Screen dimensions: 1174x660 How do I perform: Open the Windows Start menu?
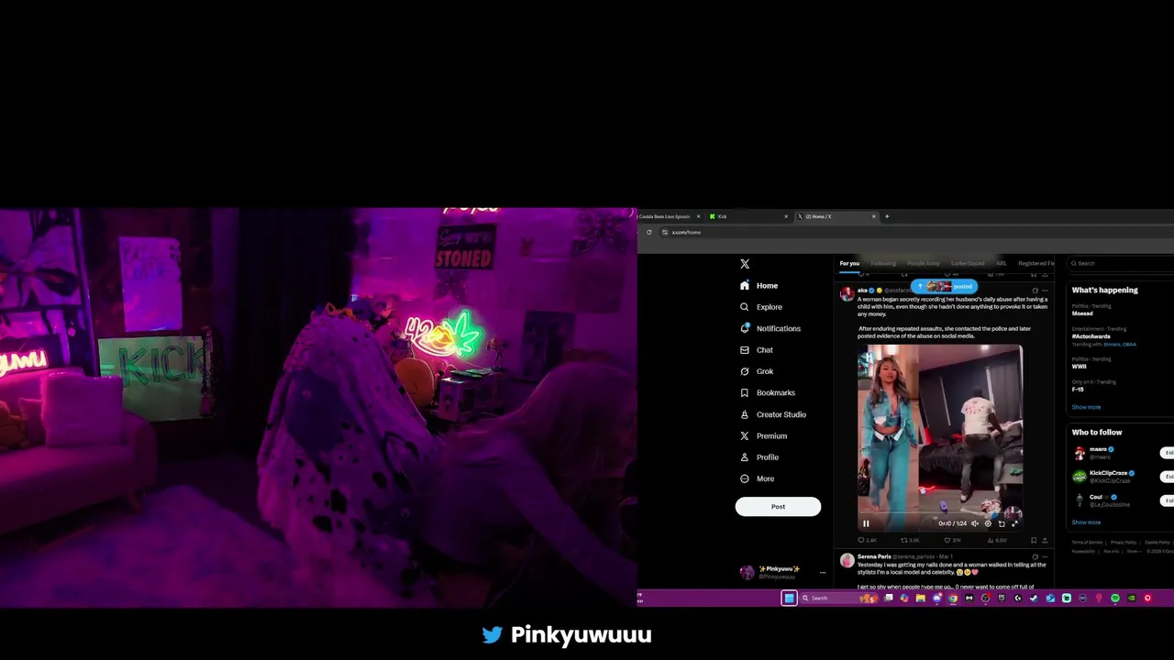coord(789,599)
